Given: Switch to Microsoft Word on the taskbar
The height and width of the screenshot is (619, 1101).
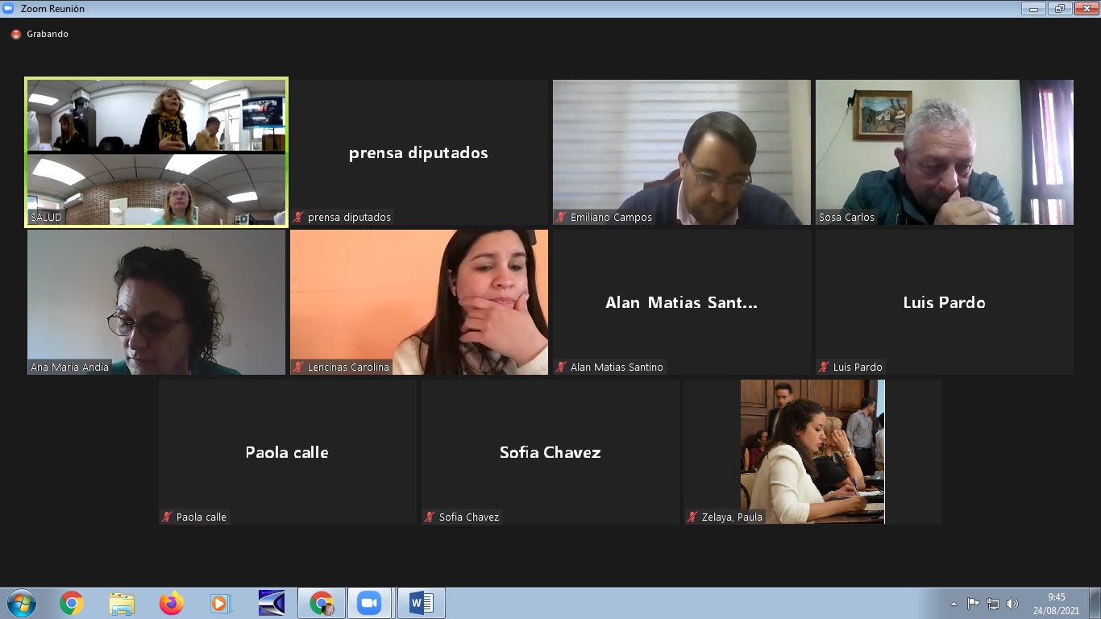Looking at the screenshot, I should [x=421, y=603].
